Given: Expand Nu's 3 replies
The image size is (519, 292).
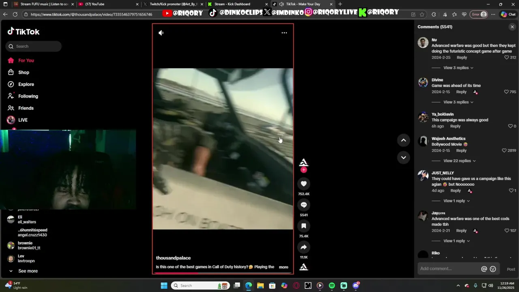Looking at the screenshot, I should pos(458,68).
